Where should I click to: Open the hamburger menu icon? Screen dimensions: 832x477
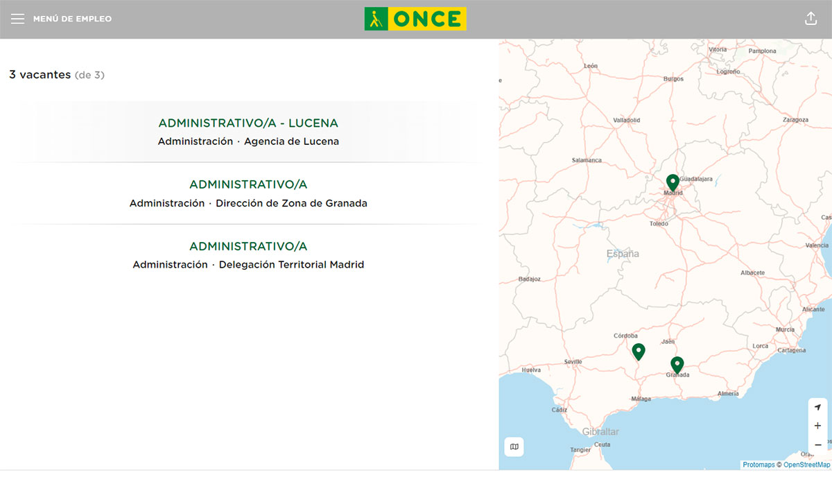pos(17,19)
